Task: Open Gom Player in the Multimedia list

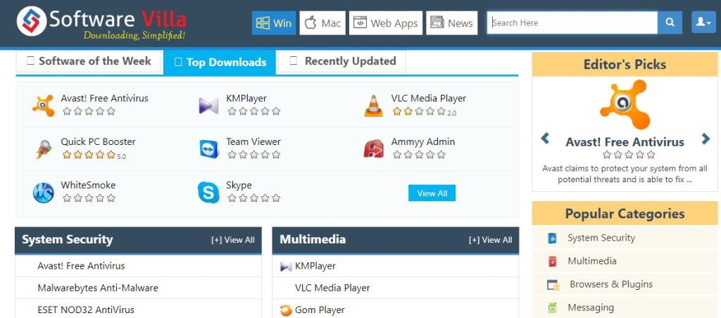Action: (320, 310)
